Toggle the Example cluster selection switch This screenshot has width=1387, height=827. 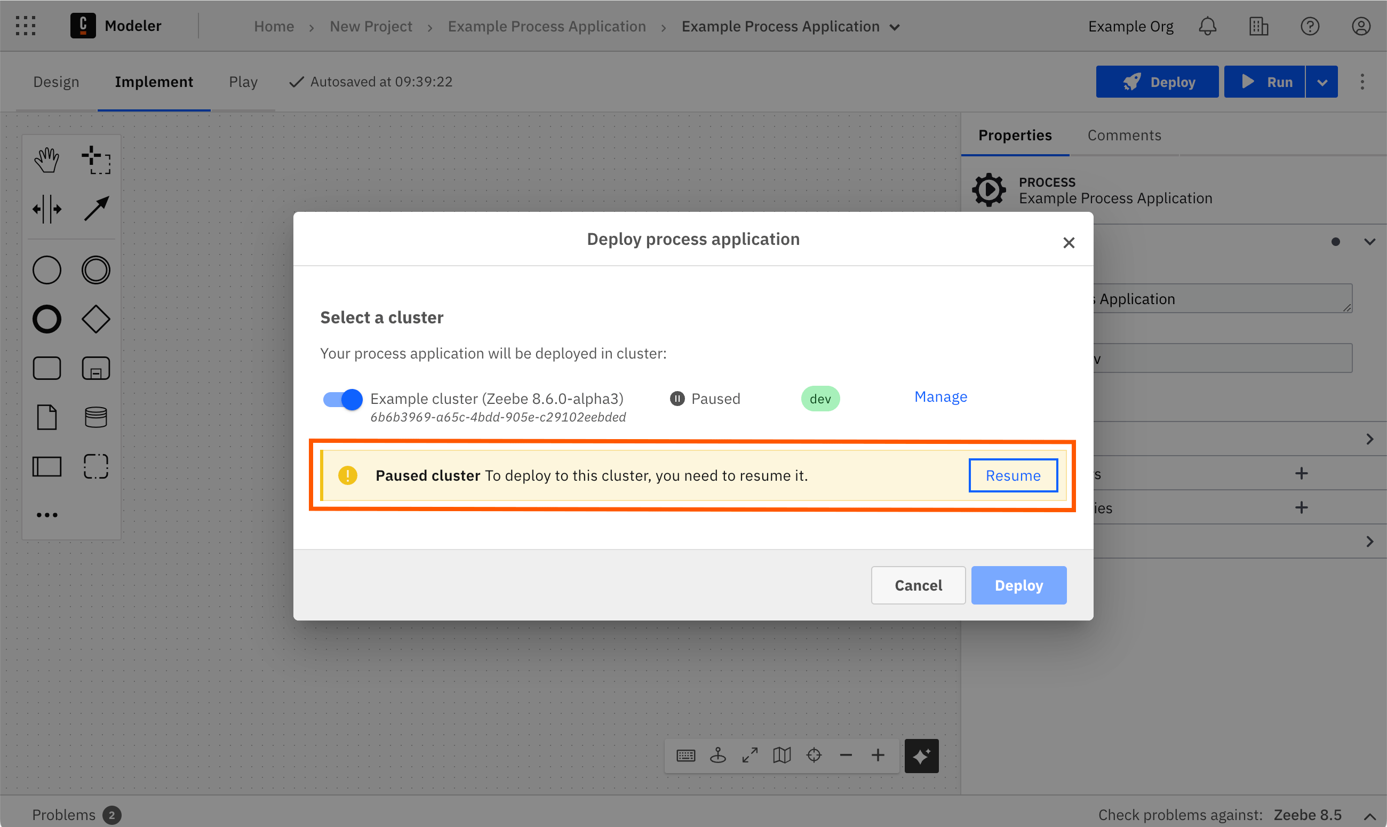point(341,399)
